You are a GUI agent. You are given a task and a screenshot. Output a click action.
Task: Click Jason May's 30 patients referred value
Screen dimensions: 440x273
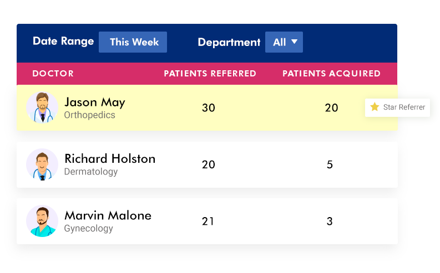click(x=208, y=108)
